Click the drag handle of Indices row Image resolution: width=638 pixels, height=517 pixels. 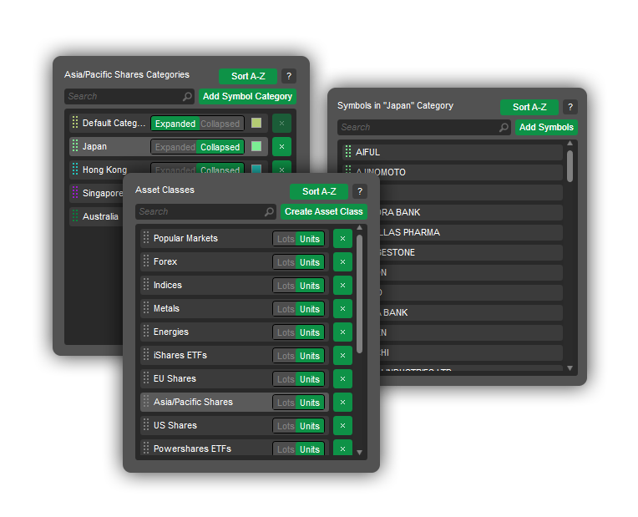146,285
